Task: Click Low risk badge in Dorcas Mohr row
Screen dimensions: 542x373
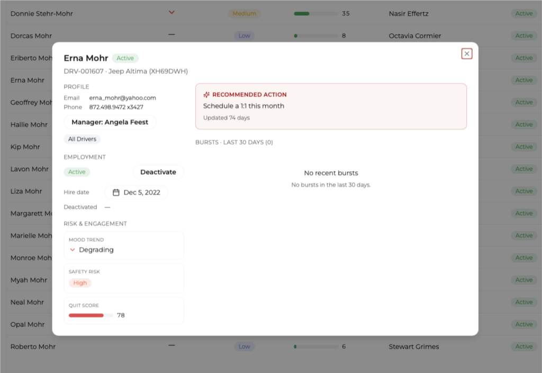Action: tap(245, 35)
